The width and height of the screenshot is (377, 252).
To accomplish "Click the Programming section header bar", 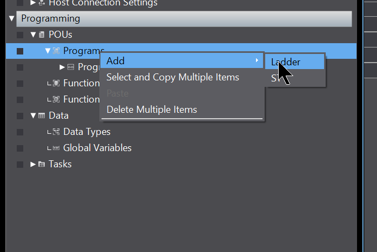I will tap(184, 19).
